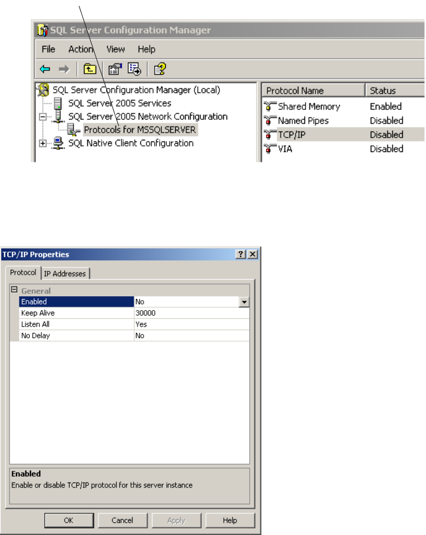Click the Listen All value Yes

tap(141, 324)
